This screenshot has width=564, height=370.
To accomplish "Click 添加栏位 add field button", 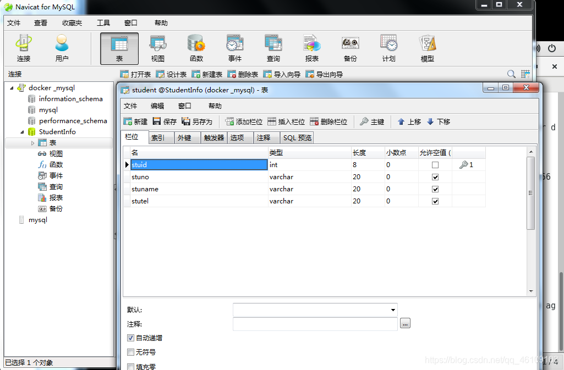I will coord(244,122).
